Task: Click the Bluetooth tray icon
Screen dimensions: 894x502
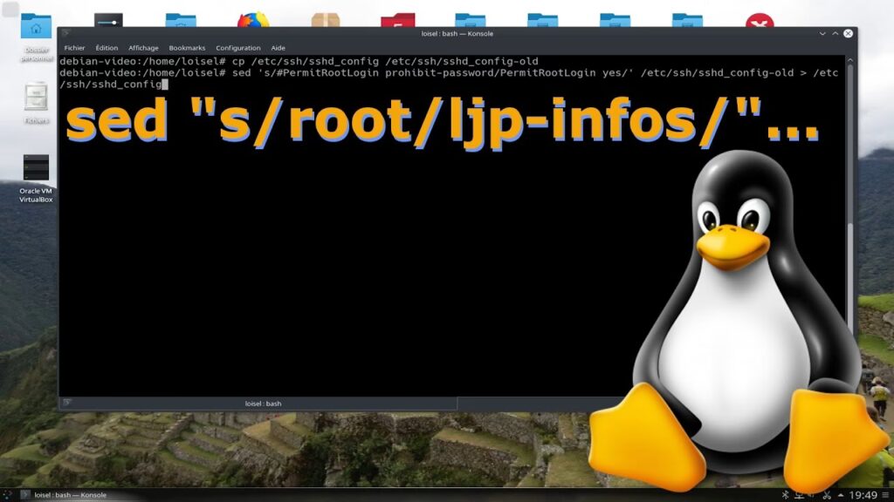Action: coord(785,495)
